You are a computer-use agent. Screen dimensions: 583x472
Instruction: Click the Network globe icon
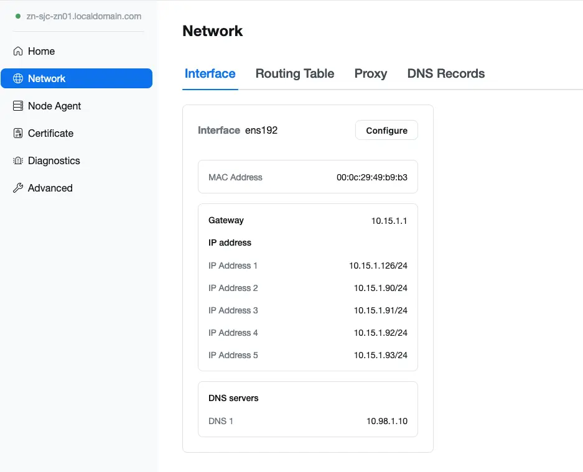pyautogui.click(x=18, y=78)
